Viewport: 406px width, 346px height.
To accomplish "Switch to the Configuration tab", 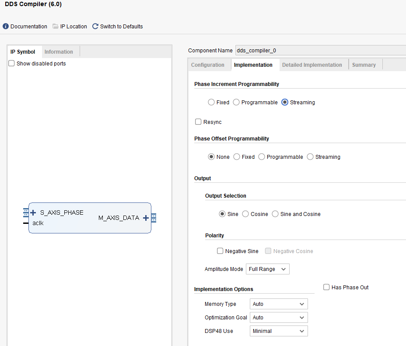I will point(208,65).
